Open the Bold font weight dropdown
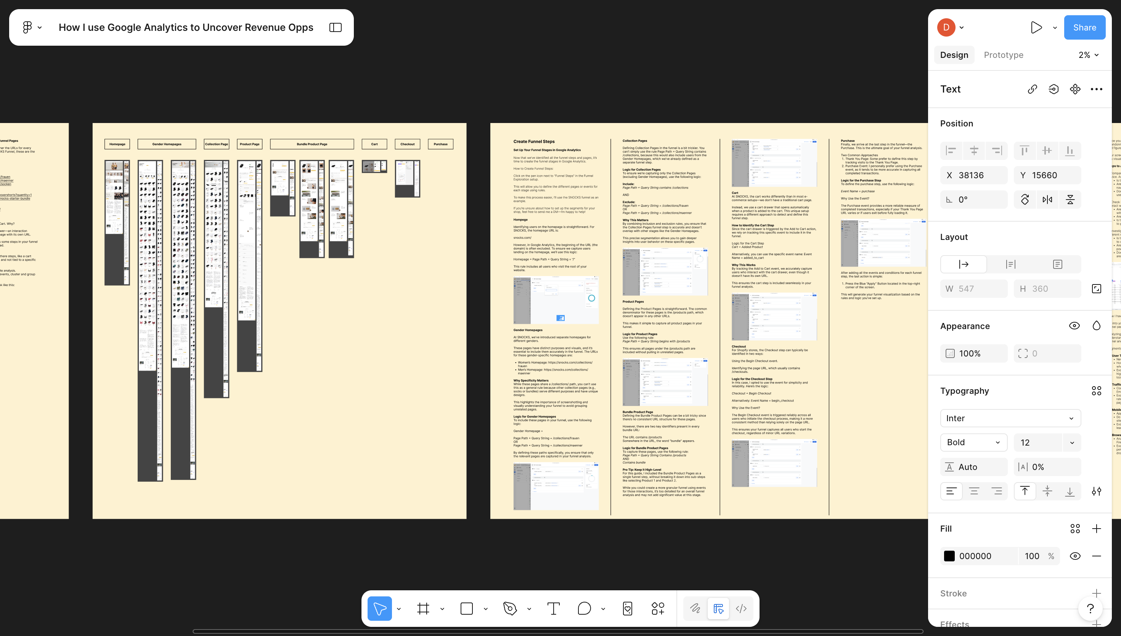The width and height of the screenshot is (1121, 636). (x=974, y=443)
